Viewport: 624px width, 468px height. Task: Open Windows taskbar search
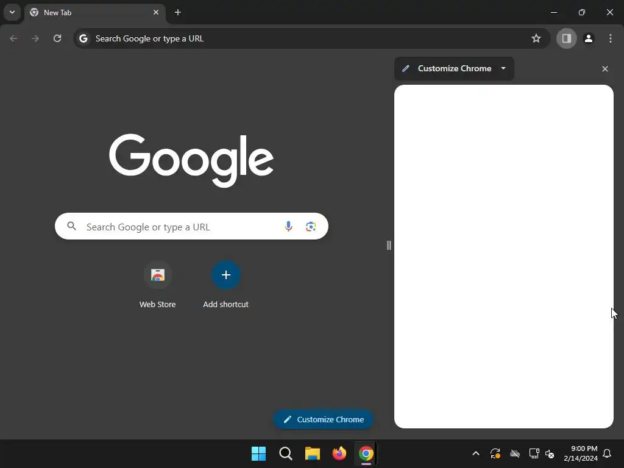[286, 453]
